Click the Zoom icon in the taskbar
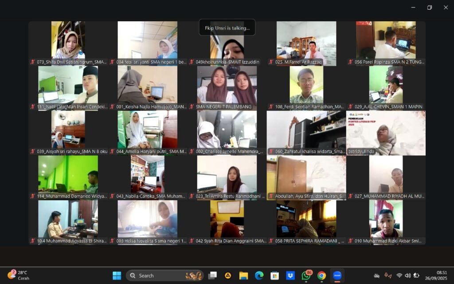 coord(337,276)
